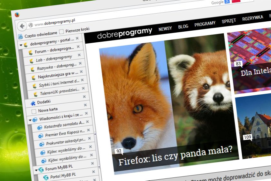Collapse the Wiadomości z kraju tab tree
Viewport: 271px width, 181px height.
coord(30,120)
